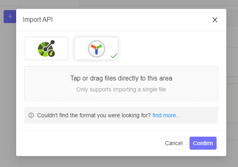
Task: Select the YApi format icon
Action: click(97, 49)
